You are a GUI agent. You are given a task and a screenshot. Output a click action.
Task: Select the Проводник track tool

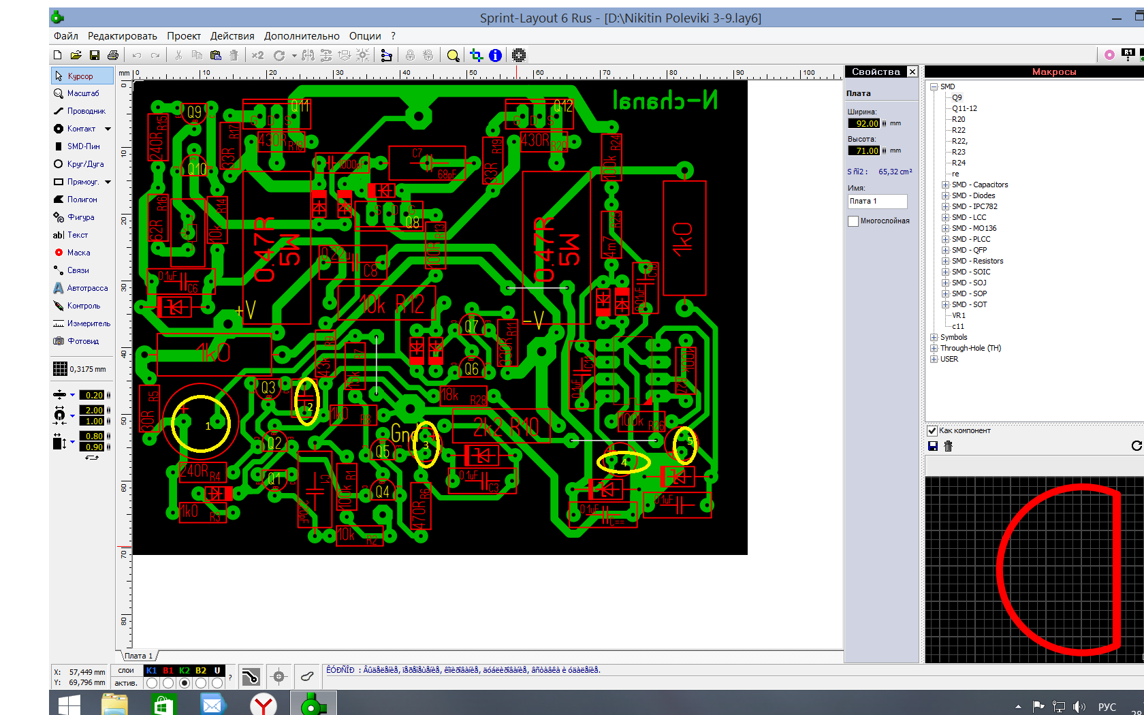82,111
